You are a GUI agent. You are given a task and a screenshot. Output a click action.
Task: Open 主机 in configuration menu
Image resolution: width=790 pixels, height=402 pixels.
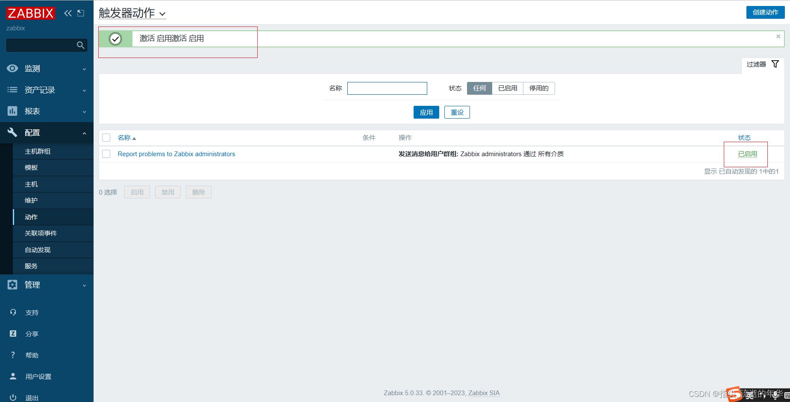click(x=53, y=184)
